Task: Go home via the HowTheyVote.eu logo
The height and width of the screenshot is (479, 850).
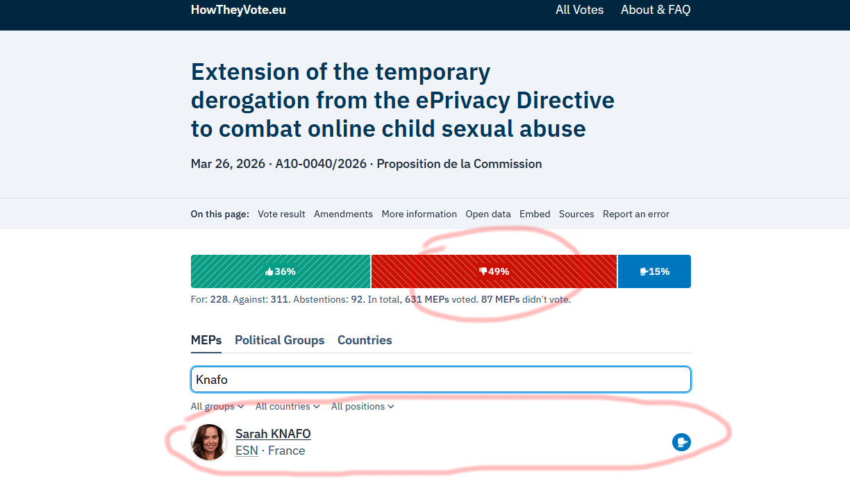Action: pyautogui.click(x=237, y=10)
